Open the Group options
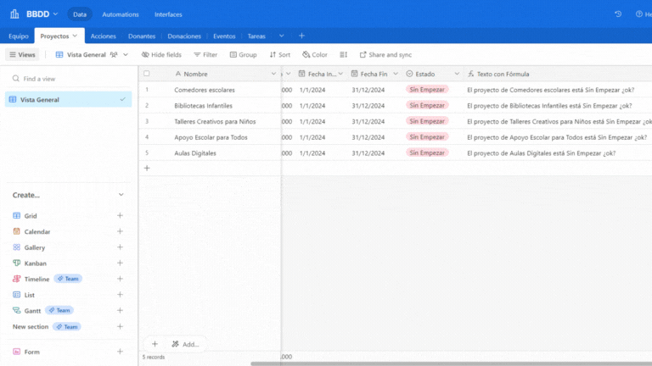The height and width of the screenshot is (366, 652). click(x=244, y=55)
